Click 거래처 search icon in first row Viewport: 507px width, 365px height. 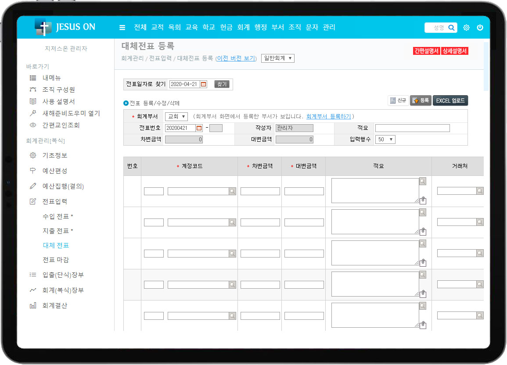point(480,191)
